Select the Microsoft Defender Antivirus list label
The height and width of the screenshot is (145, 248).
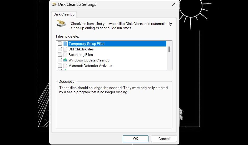(90, 66)
